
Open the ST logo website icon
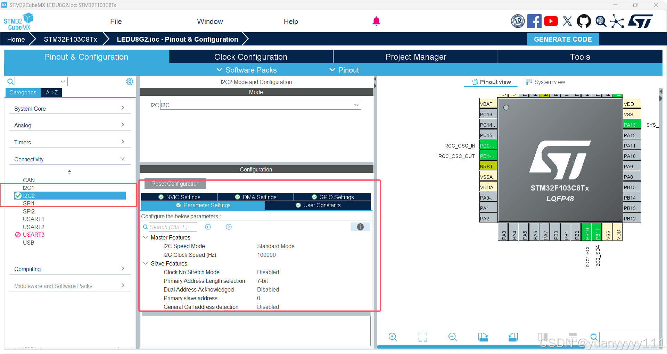point(640,21)
